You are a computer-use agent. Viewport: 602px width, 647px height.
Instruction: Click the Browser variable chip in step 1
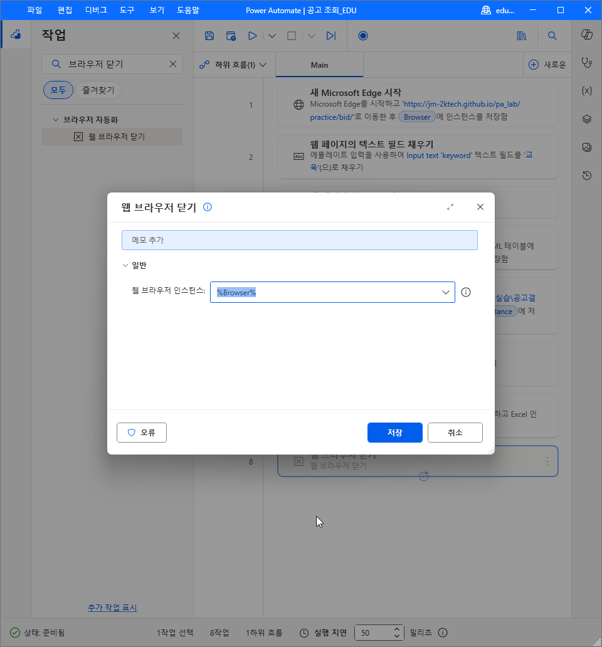coord(417,117)
